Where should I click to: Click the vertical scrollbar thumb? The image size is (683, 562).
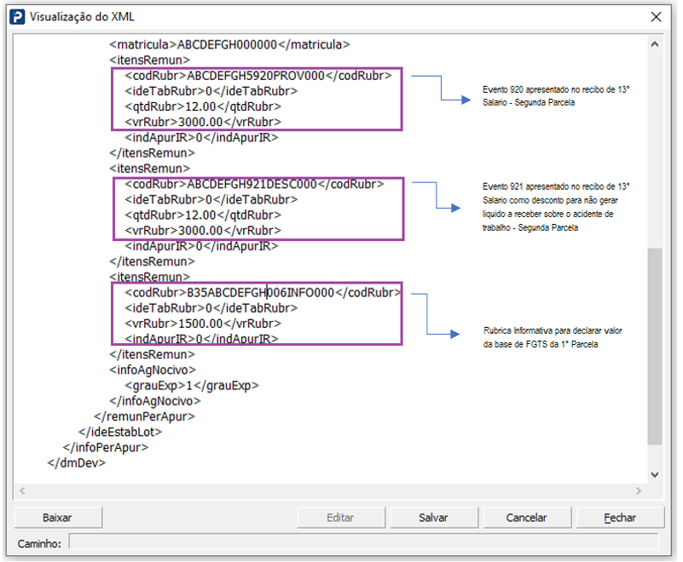tap(654, 347)
